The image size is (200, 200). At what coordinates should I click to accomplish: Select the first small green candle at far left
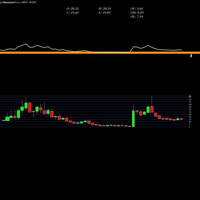pyautogui.click(x=4, y=120)
